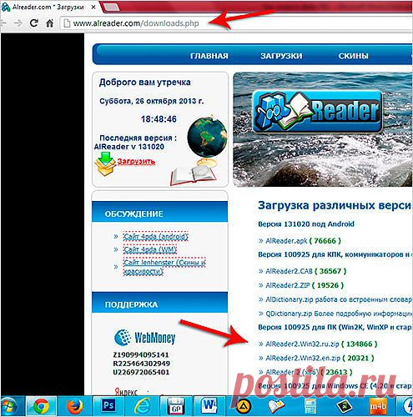Select WebMoney number Z190994095141

tap(141, 355)
